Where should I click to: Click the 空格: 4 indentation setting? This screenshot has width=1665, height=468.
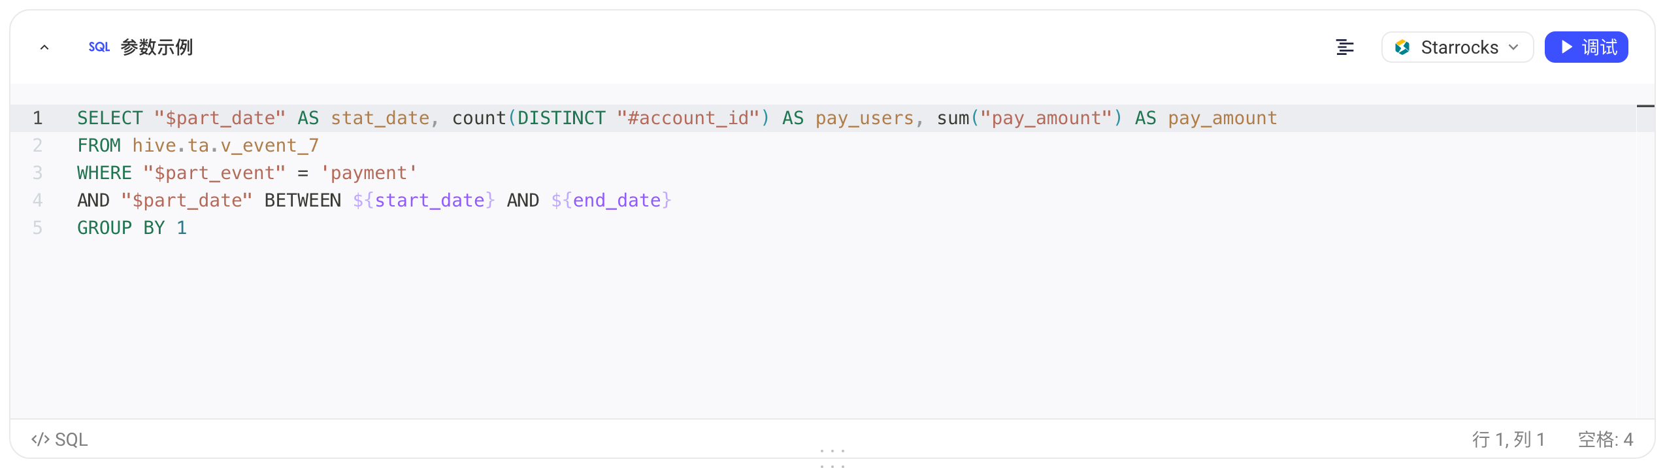point(1606,439)
